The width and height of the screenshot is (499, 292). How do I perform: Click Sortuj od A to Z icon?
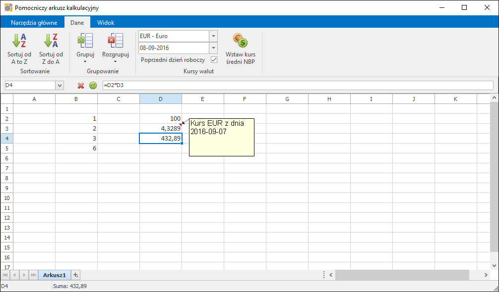(19, 41)
